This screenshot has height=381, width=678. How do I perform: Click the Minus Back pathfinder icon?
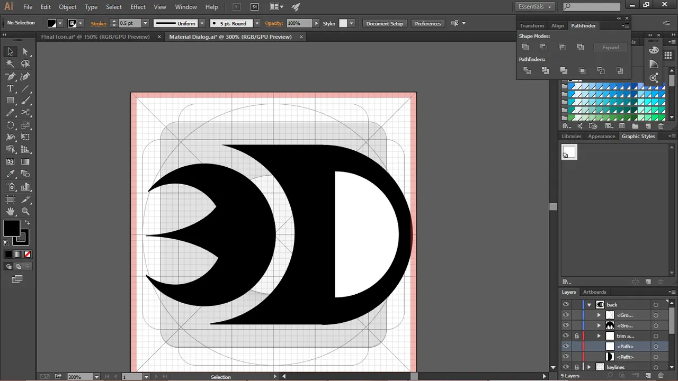620,70
